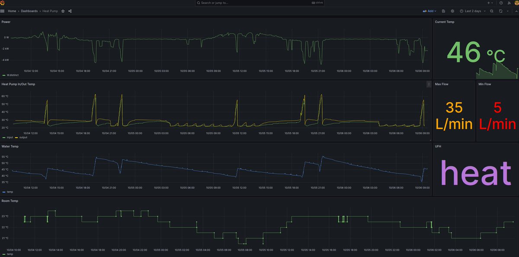Open the auto-refresh interval dropdown arrow
The width and height of the screenshot is (519, 257).
pyautogui.click(x=508, y=11)
